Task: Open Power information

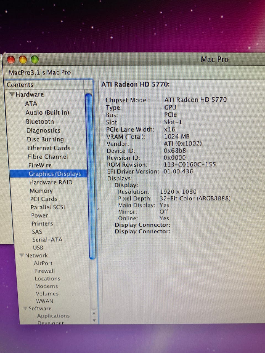Action: pos(39,215)
